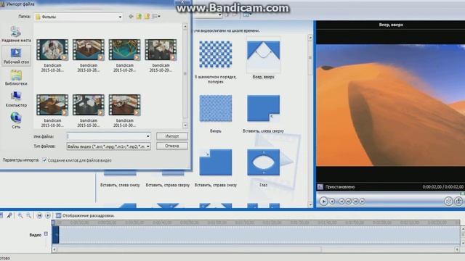Click the Back rewind preview control
Screen dimensions: 465x261
[341, 202]
